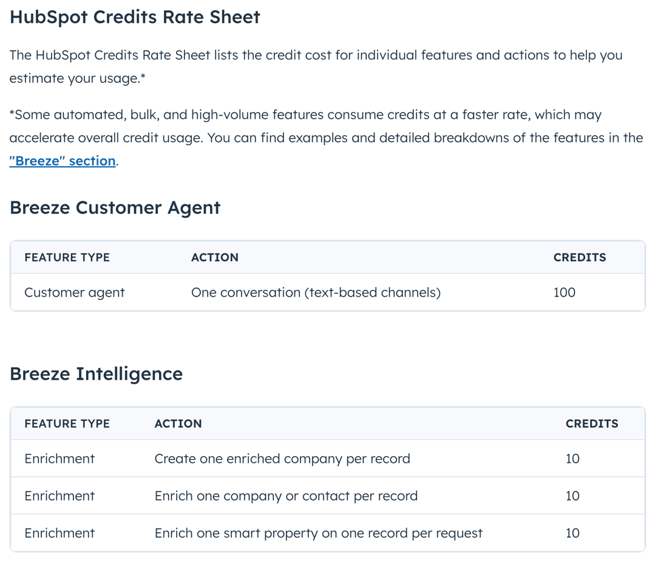This screenshot has height=569, width=661.
Task: Click the ACTION column header
Action: click(215, 257)
